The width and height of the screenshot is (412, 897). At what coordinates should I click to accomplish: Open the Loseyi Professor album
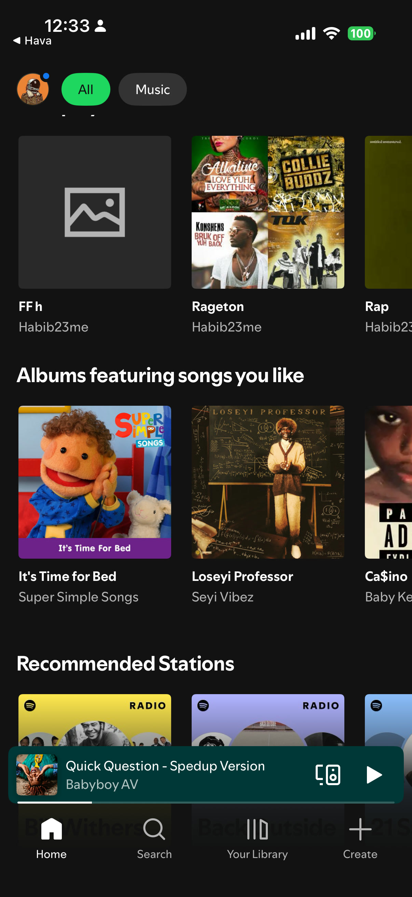tap(268, 482)
